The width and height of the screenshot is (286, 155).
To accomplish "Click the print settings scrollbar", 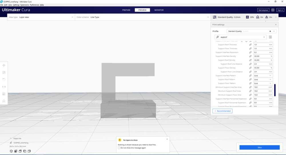I will (275, 90).
